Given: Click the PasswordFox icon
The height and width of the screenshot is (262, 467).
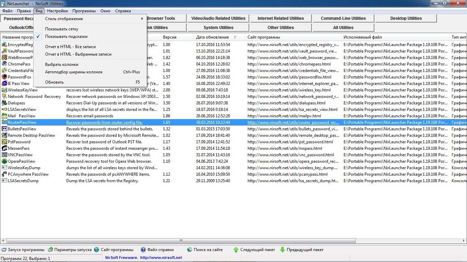Looking at the screenshot, I should (x=4, y=77).
